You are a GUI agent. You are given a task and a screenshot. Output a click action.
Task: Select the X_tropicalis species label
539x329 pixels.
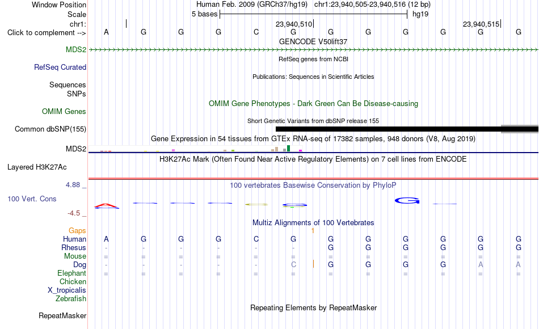(67, 290)
